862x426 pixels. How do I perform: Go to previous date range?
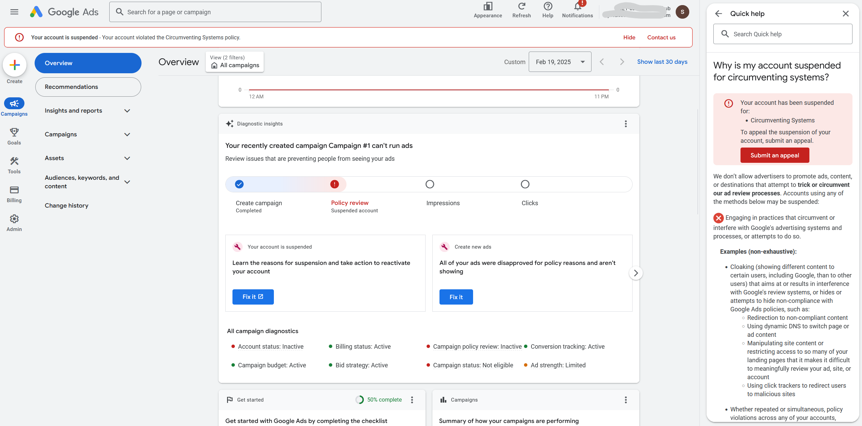(x=602, y=62)
